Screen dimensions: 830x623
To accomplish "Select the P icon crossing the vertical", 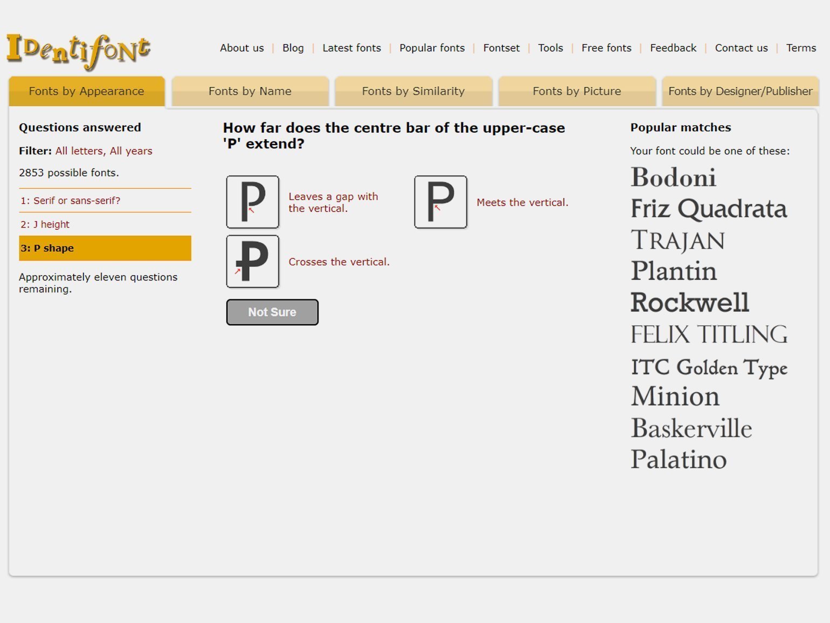I will [253, 262].
